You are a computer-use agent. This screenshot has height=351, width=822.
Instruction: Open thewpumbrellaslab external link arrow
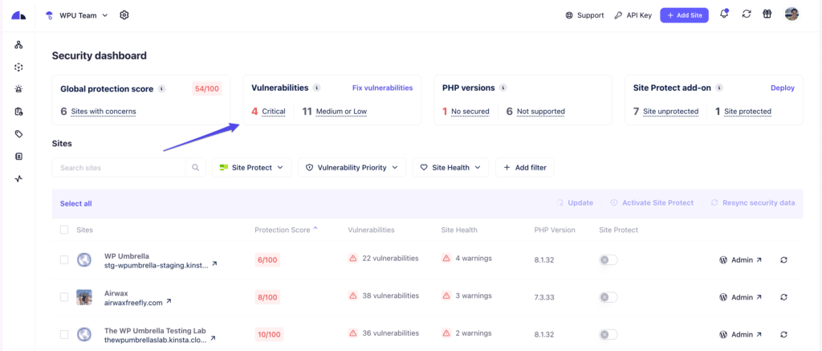pos(212,339)
